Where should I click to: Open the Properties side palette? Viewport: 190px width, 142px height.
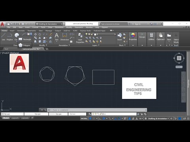tap(188, 84)
